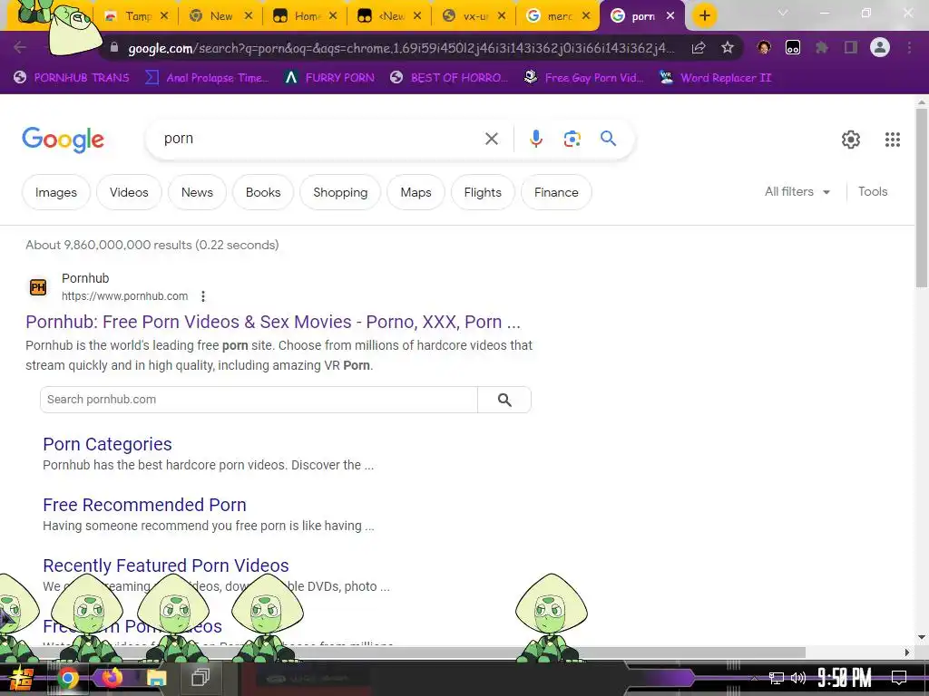Image resolution: width=929 pixels, height=696 pixels.
Task: Filter results by Images
Action: coord(55,192)
